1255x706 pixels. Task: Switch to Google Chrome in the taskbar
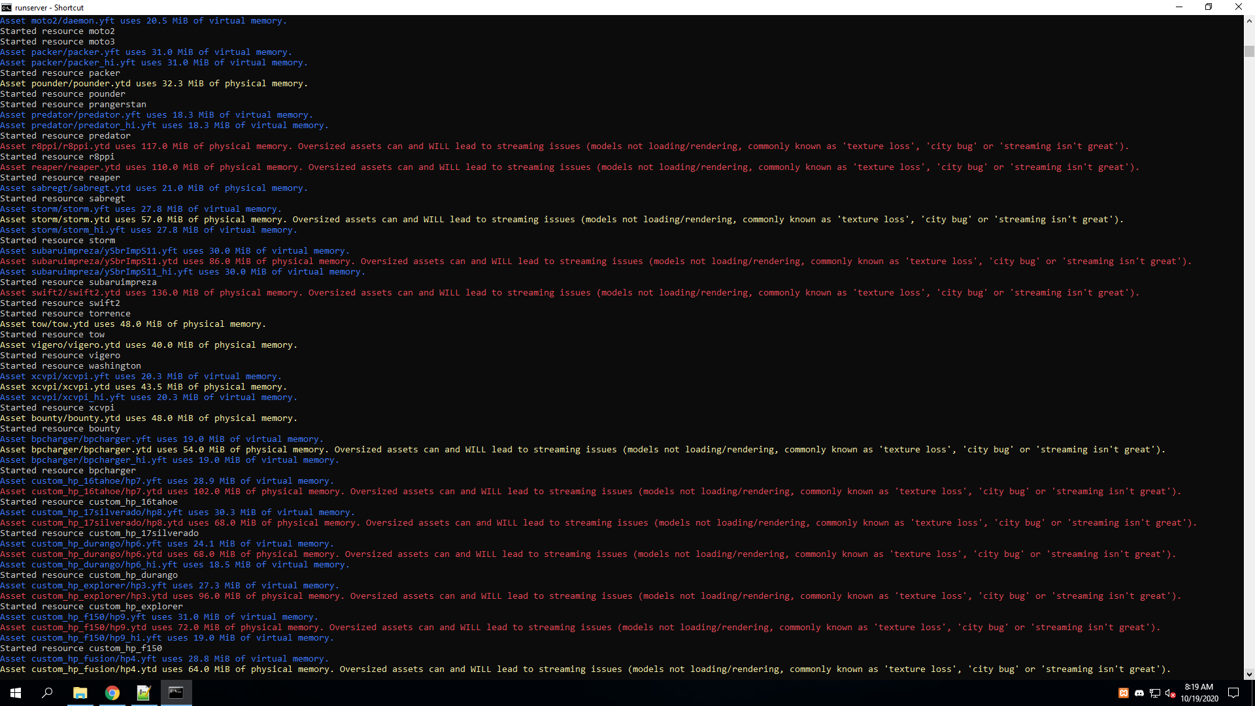point(112,693)
